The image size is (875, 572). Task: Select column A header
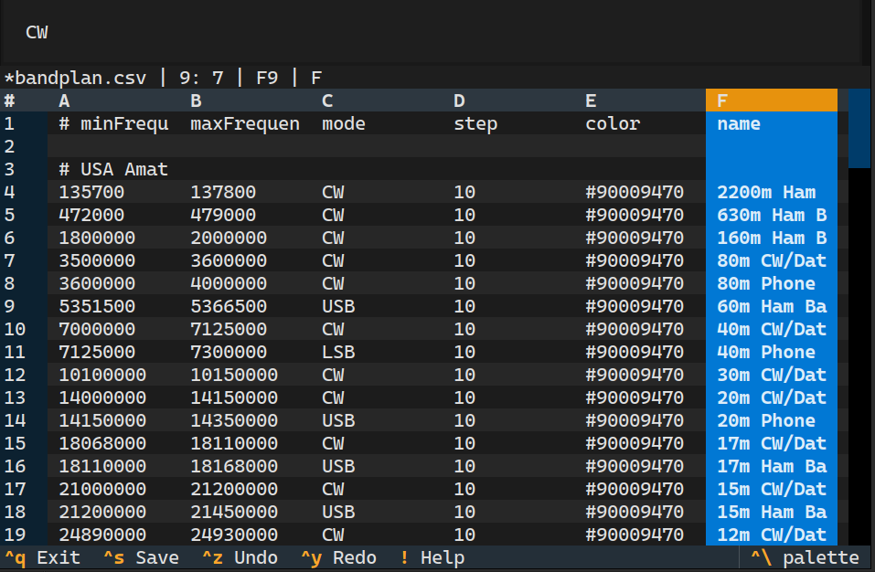112,101
